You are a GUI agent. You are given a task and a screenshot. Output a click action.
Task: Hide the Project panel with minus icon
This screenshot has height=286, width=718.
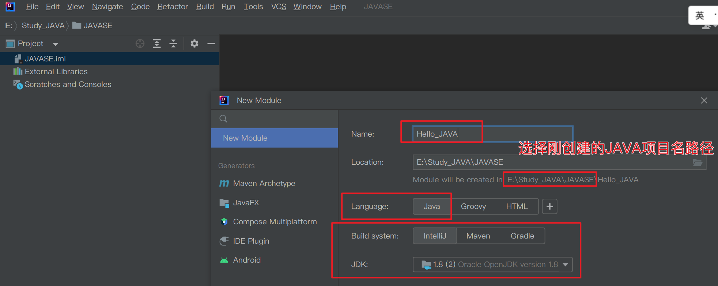click(211, 43)
